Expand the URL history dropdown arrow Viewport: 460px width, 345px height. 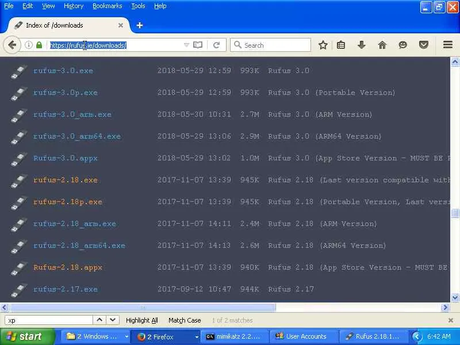click(x=186, y=45)
